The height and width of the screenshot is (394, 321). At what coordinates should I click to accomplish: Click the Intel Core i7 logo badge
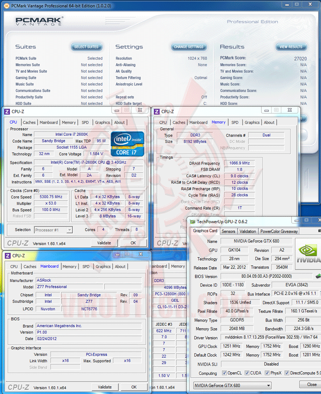[128, 144]
